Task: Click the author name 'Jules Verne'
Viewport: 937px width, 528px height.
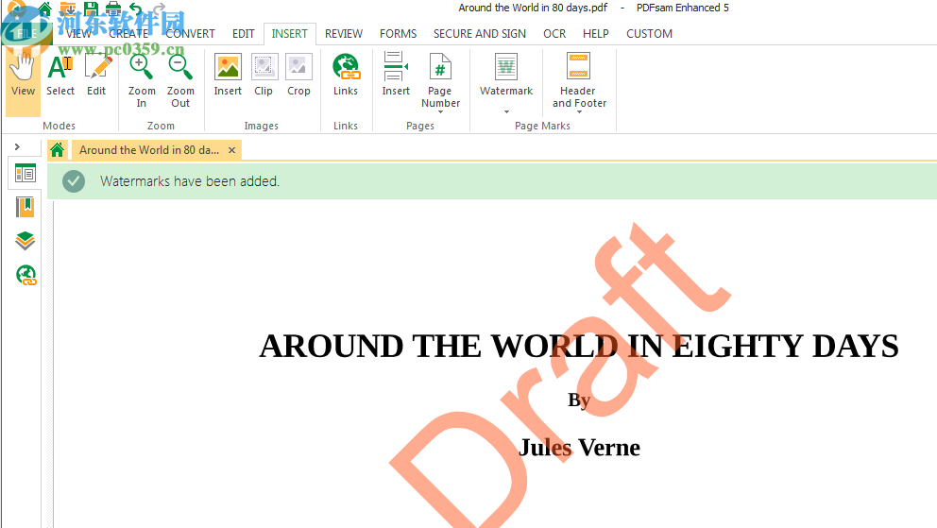Action: point(579,448)
